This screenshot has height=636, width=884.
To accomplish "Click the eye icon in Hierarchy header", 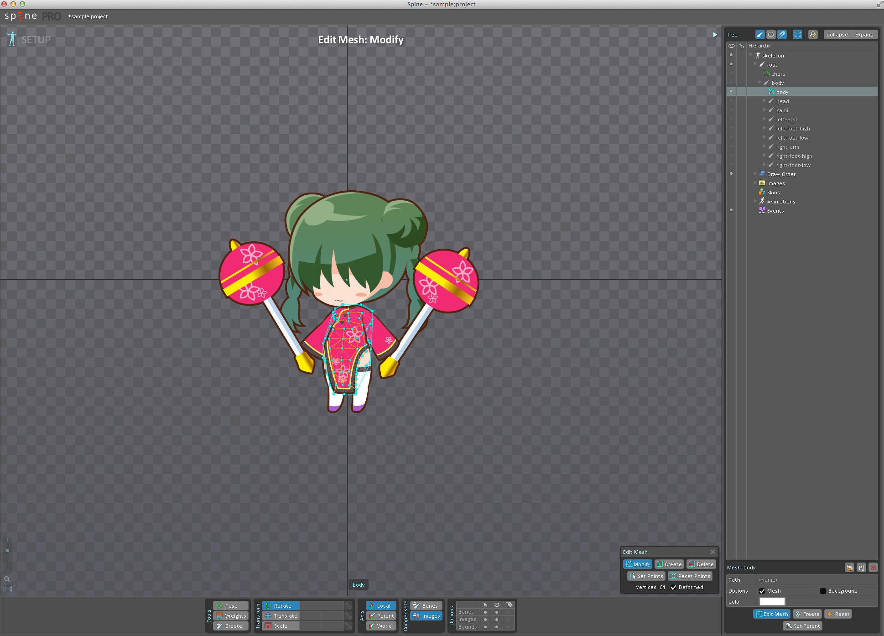I will click(731, 46).
